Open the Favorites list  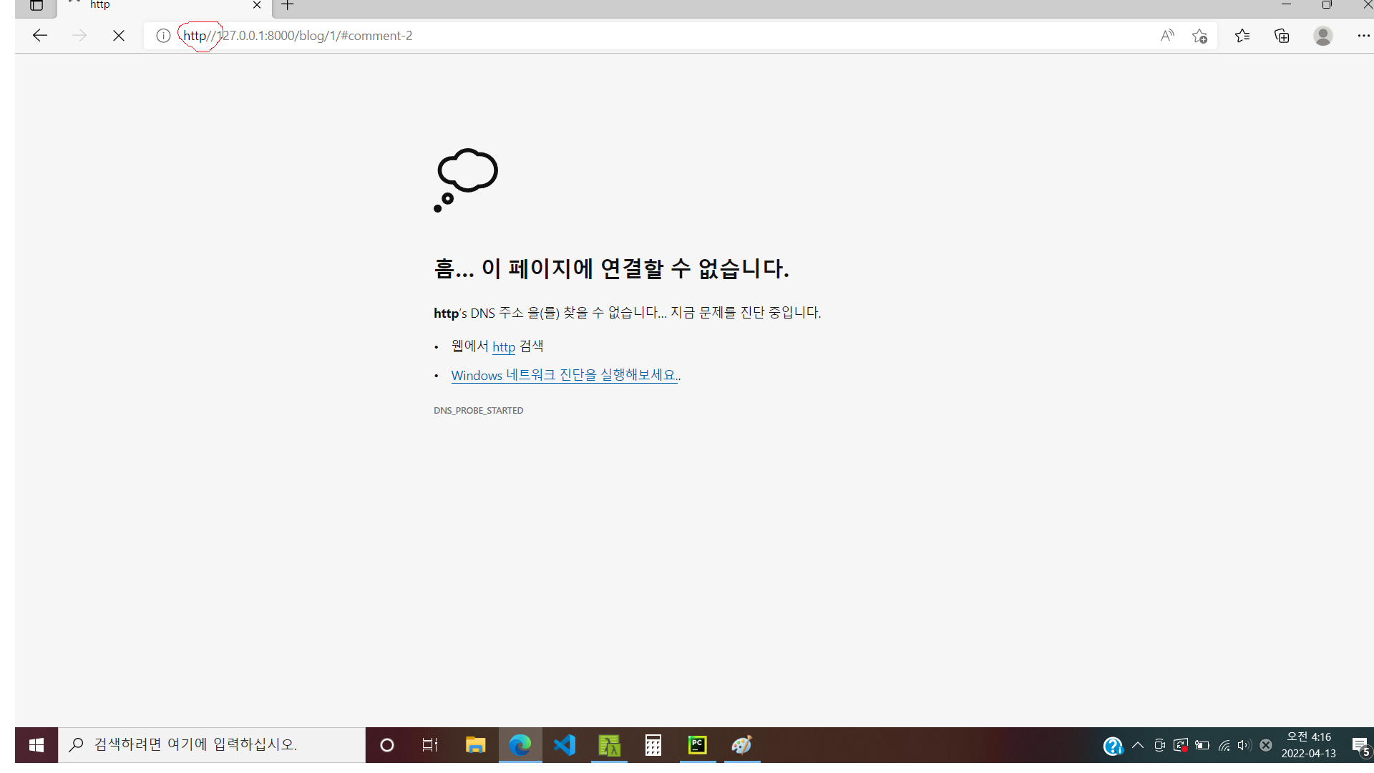(x=1242, y=36)
